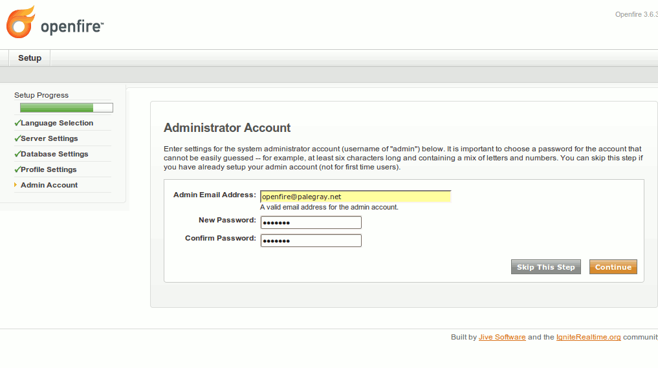Click the orange arrow beside Admin Account
This screenshot has height=368, width=658.
16,185
